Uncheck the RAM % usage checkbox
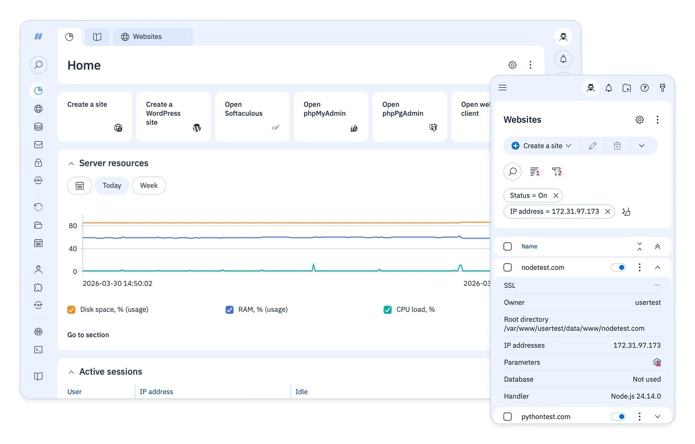Viewport: 695px width, 444px height. coord(229,310)
